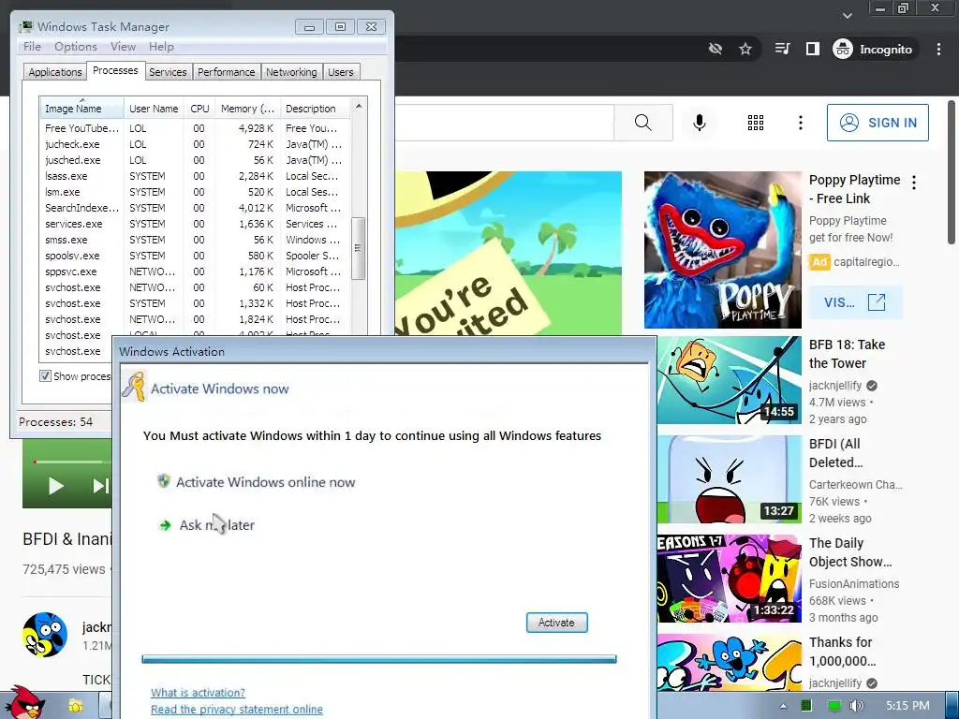Image resolution: width=959 pixels, height=719 pixels.
Task: Open Read the privacy statement online link
Action: click(237, 709)
